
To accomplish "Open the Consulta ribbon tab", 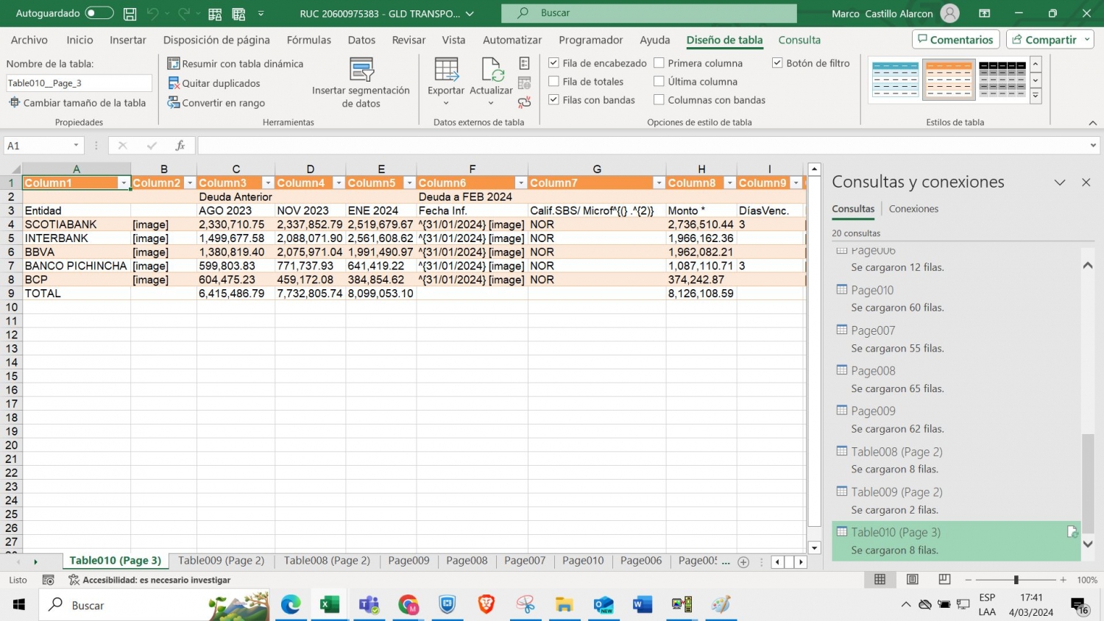I will [x=799, y=40].
